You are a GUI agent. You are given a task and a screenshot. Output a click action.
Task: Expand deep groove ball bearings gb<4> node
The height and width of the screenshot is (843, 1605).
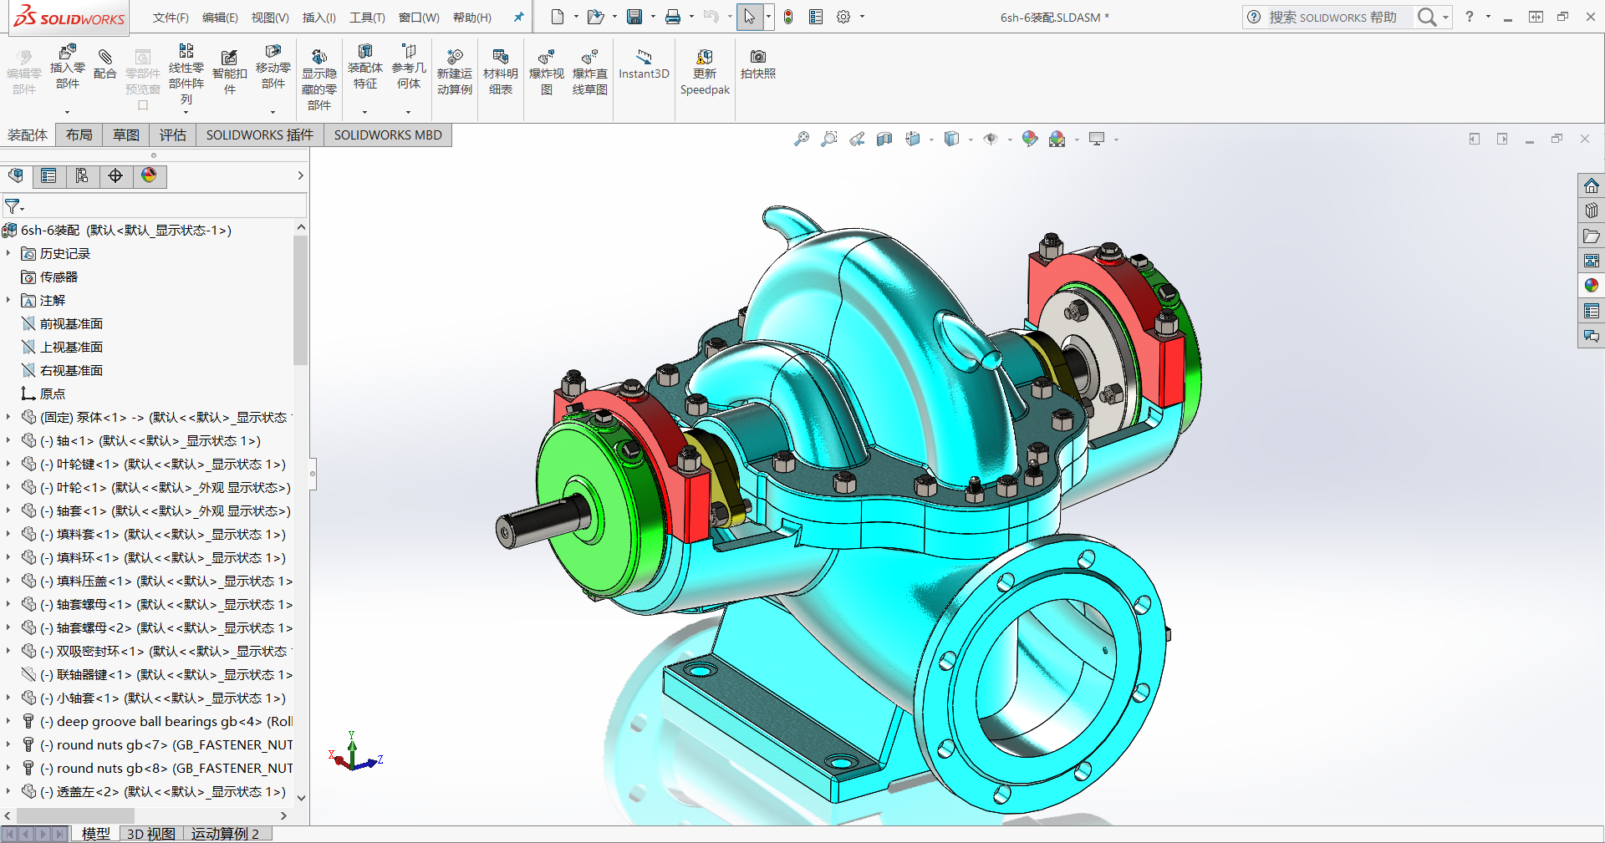pos(8,721)
